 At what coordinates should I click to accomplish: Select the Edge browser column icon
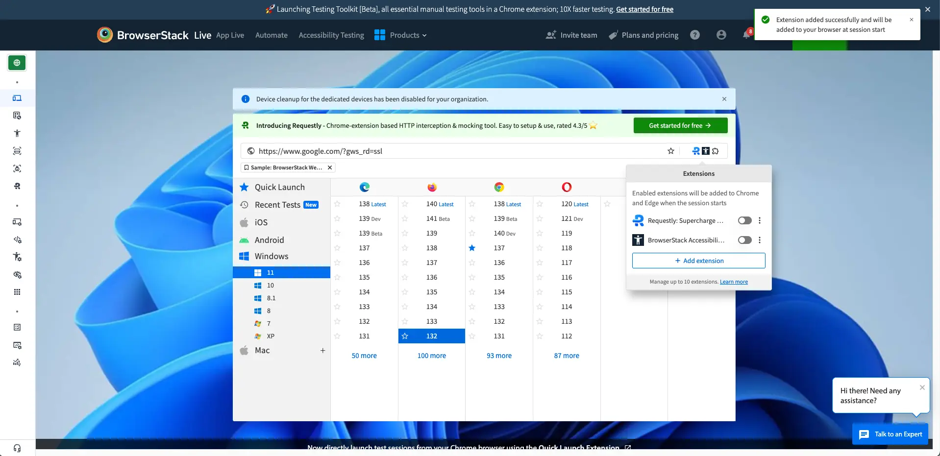(364, 187)
